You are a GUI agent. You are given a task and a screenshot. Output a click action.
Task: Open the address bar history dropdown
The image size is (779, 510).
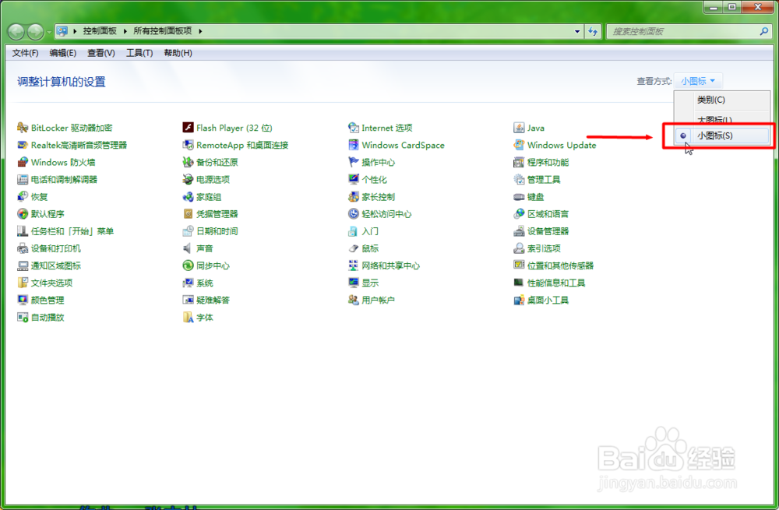577,31
